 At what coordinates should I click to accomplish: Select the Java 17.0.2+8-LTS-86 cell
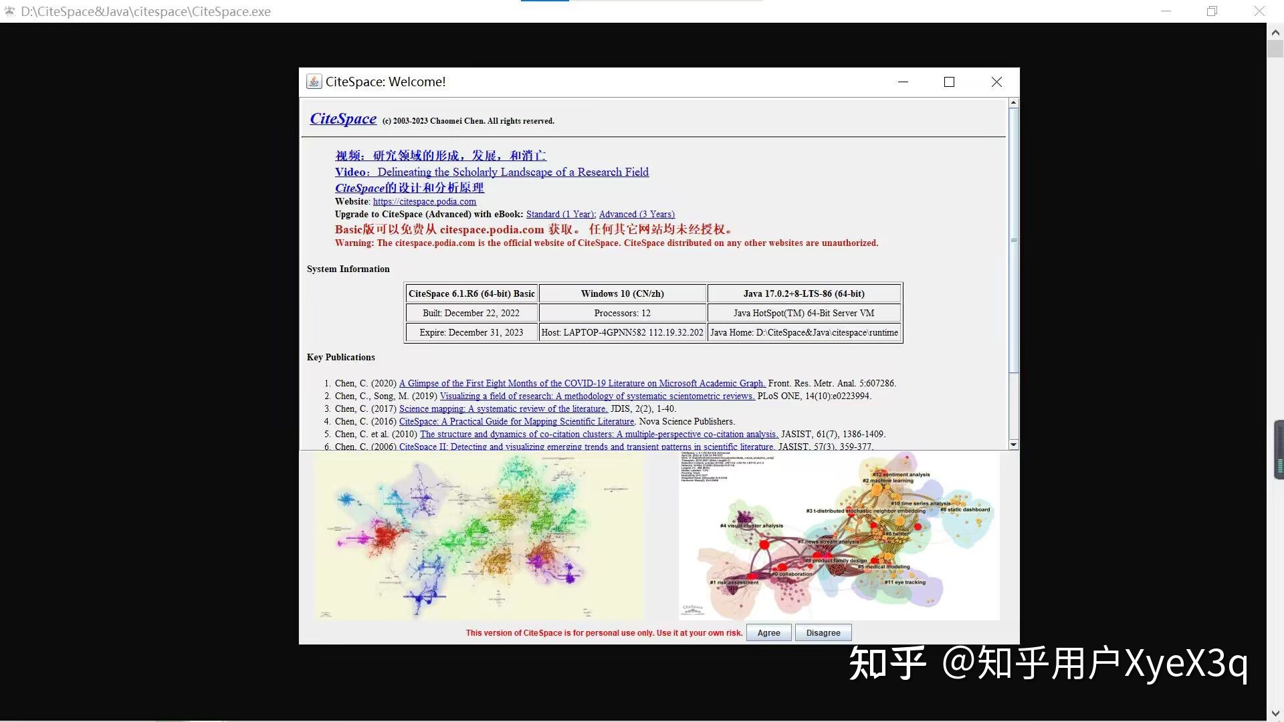804,293
